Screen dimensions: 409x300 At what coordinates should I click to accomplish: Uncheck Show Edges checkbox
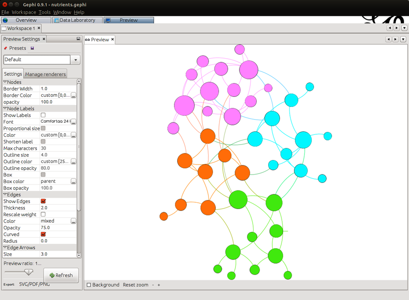click(x=43, y=201)
